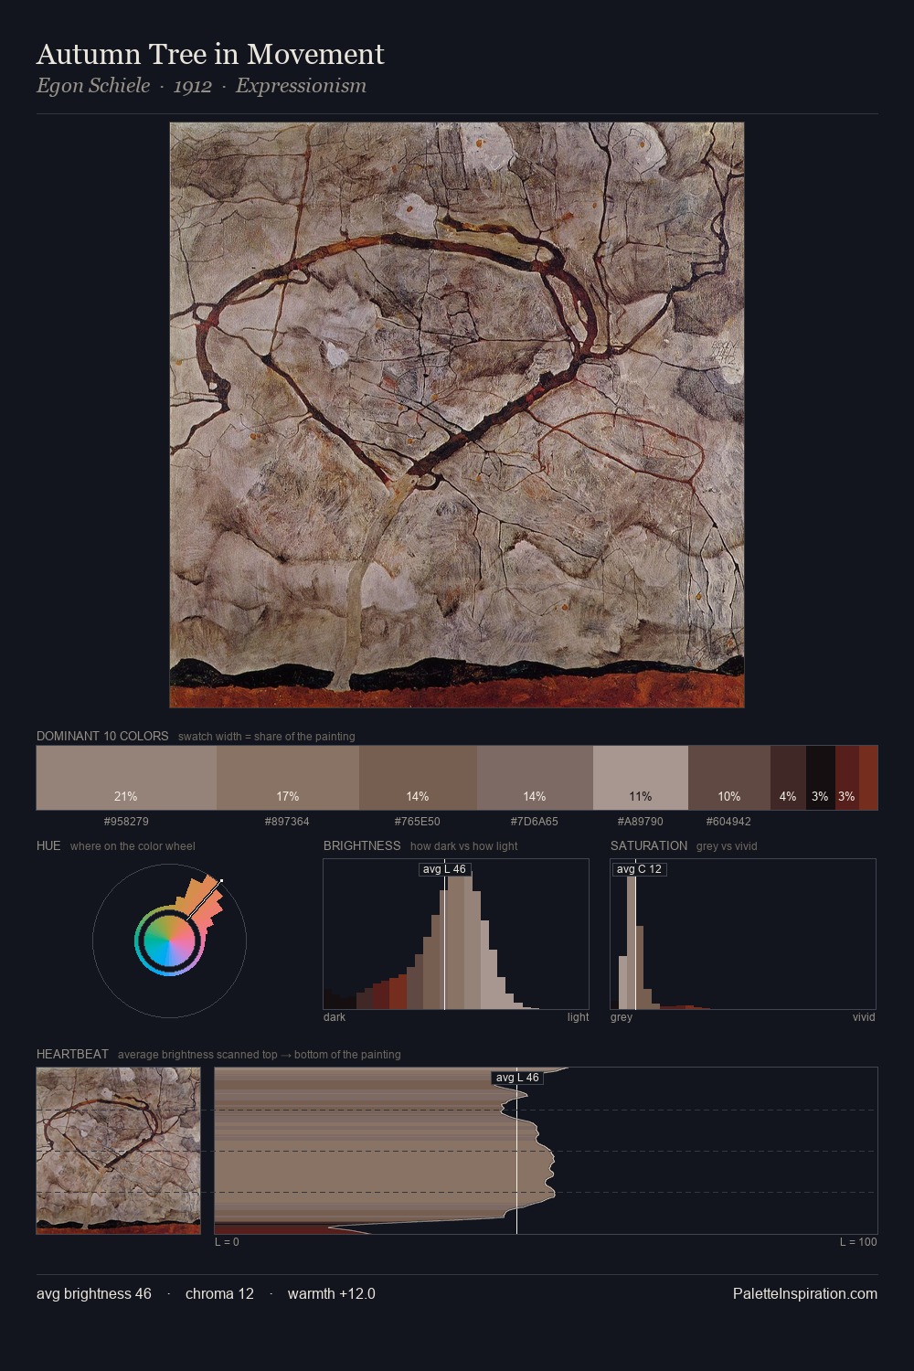Click the small painting thumbnail beside Heartbeat chart

click(119, 1151)
